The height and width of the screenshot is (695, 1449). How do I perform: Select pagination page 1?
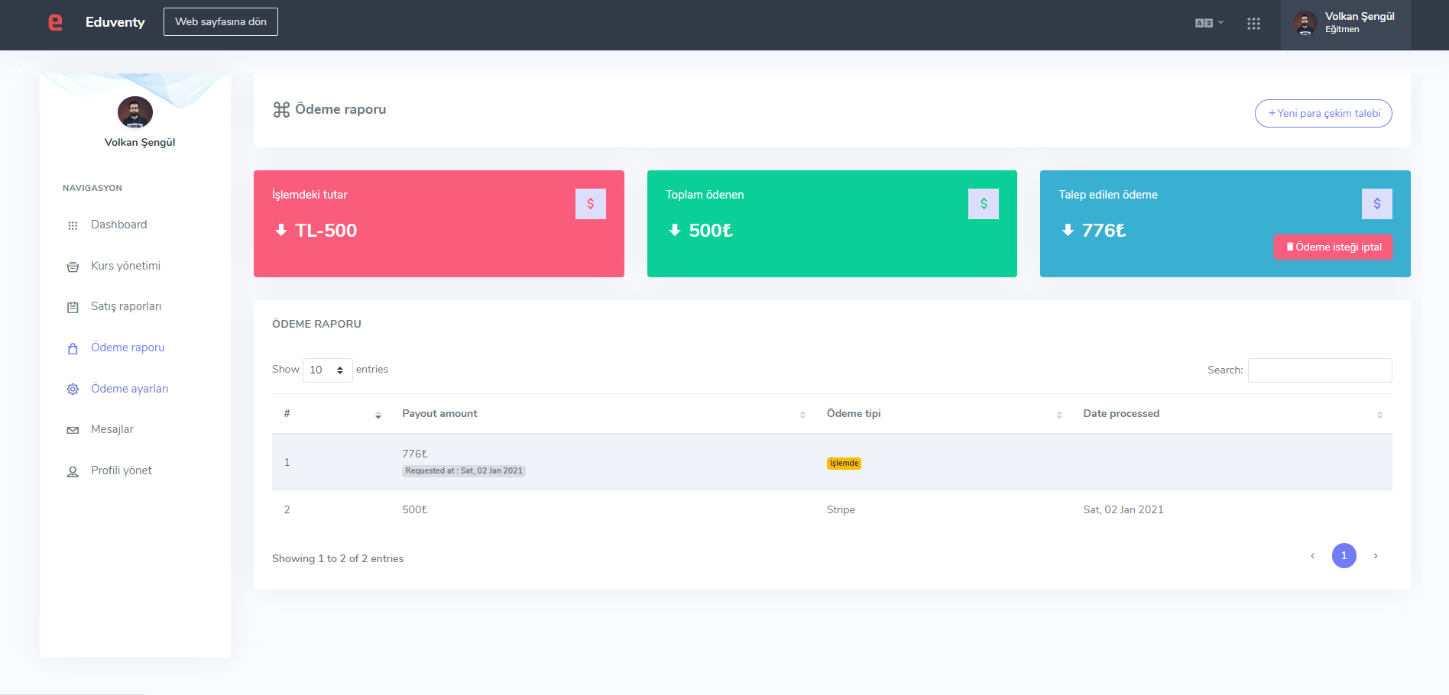pyautogui.click(x=1344, y=555)
